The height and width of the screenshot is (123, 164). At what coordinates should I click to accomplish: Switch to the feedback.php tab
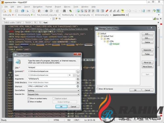pyautogui.click(x=68, y=15)
